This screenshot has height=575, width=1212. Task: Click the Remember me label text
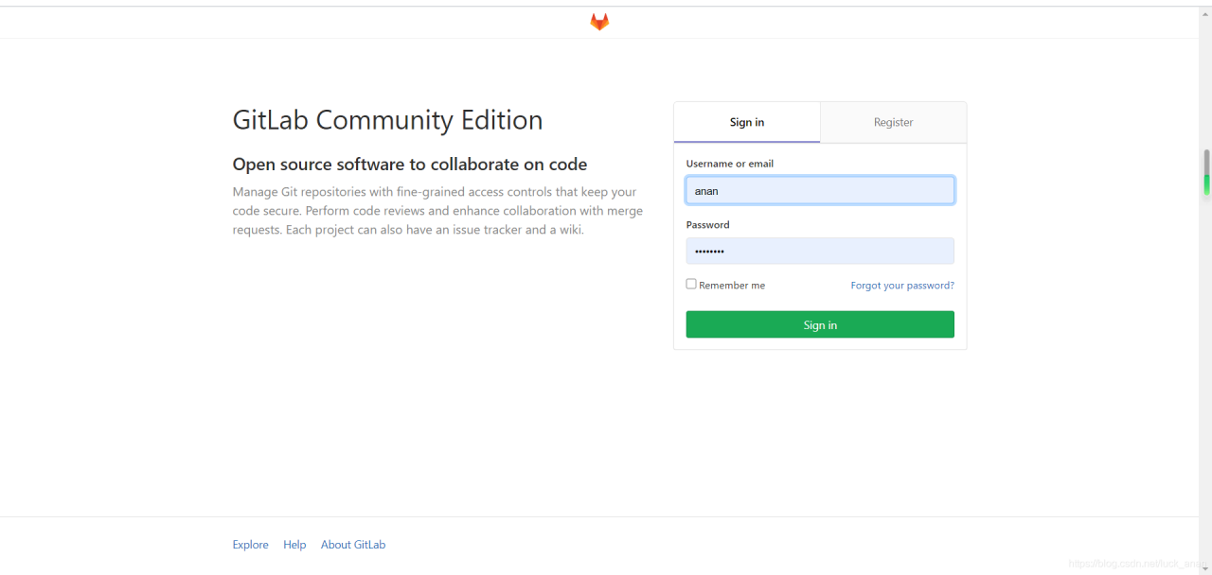[x=732, y=286]
